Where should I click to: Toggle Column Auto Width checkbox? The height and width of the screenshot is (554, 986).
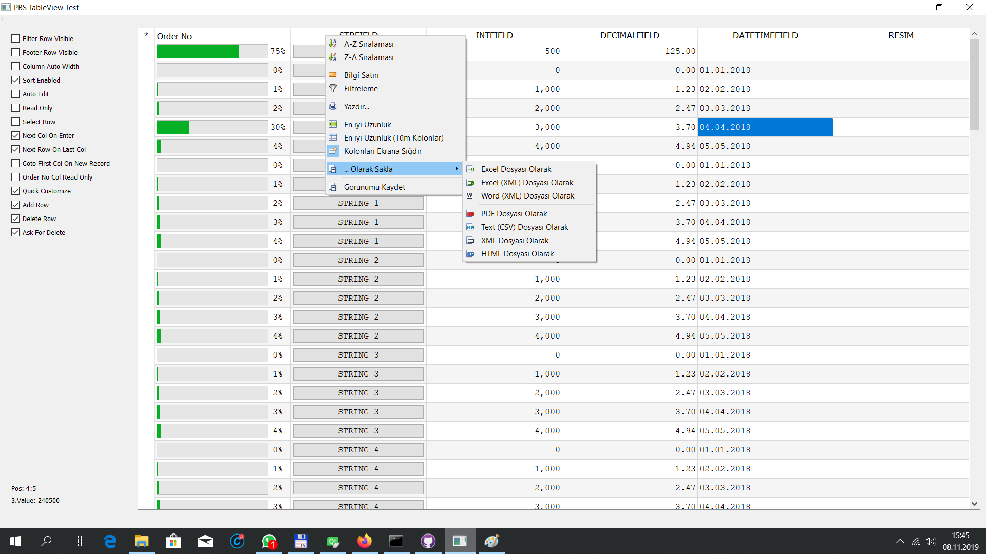coord(15,66)
